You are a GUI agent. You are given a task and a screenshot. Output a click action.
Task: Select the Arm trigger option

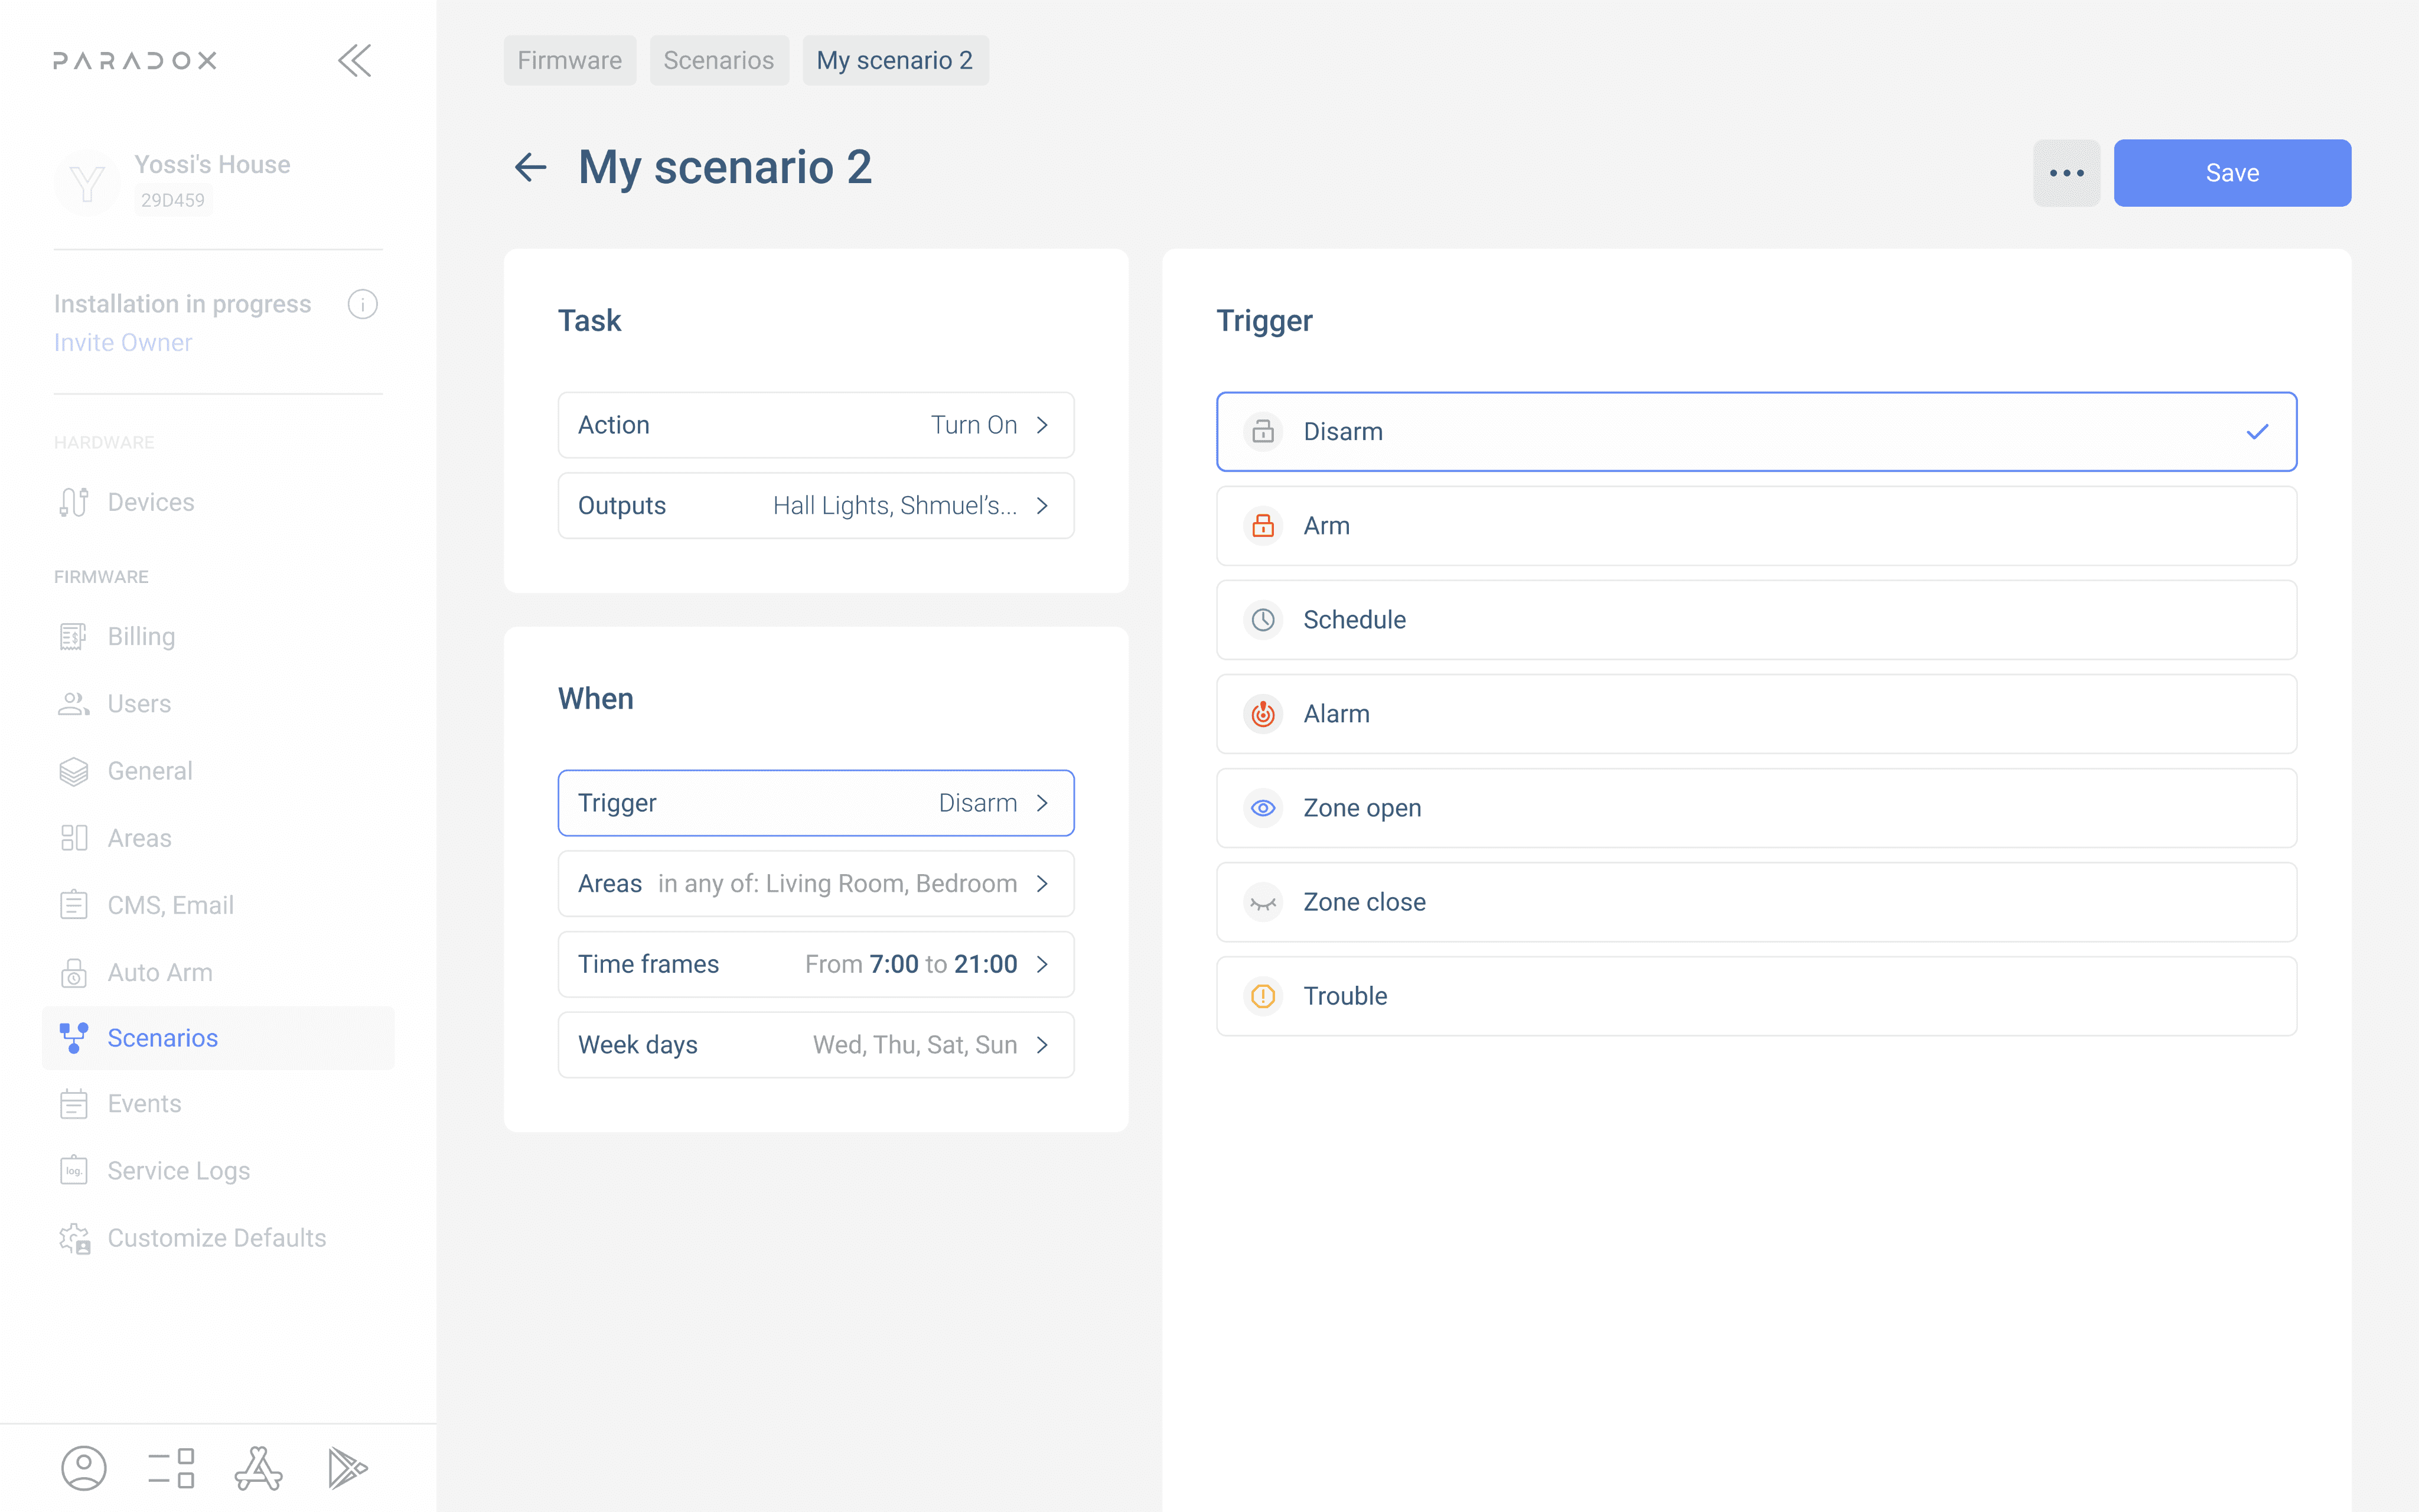point(1755,526)
